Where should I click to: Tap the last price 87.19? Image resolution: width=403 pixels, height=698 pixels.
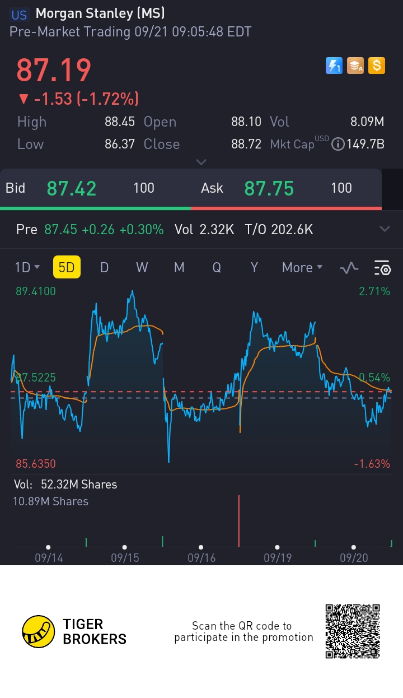pos(54,71)
